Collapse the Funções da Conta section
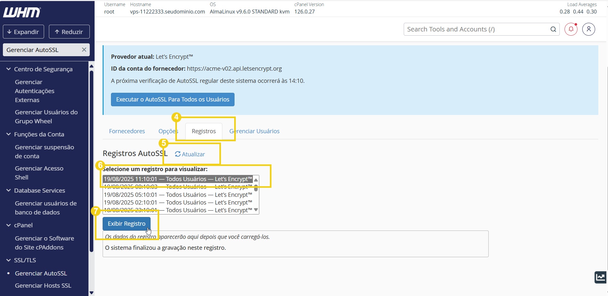The height and width of the screenshot is (296, 608). [x=8, y=134]
